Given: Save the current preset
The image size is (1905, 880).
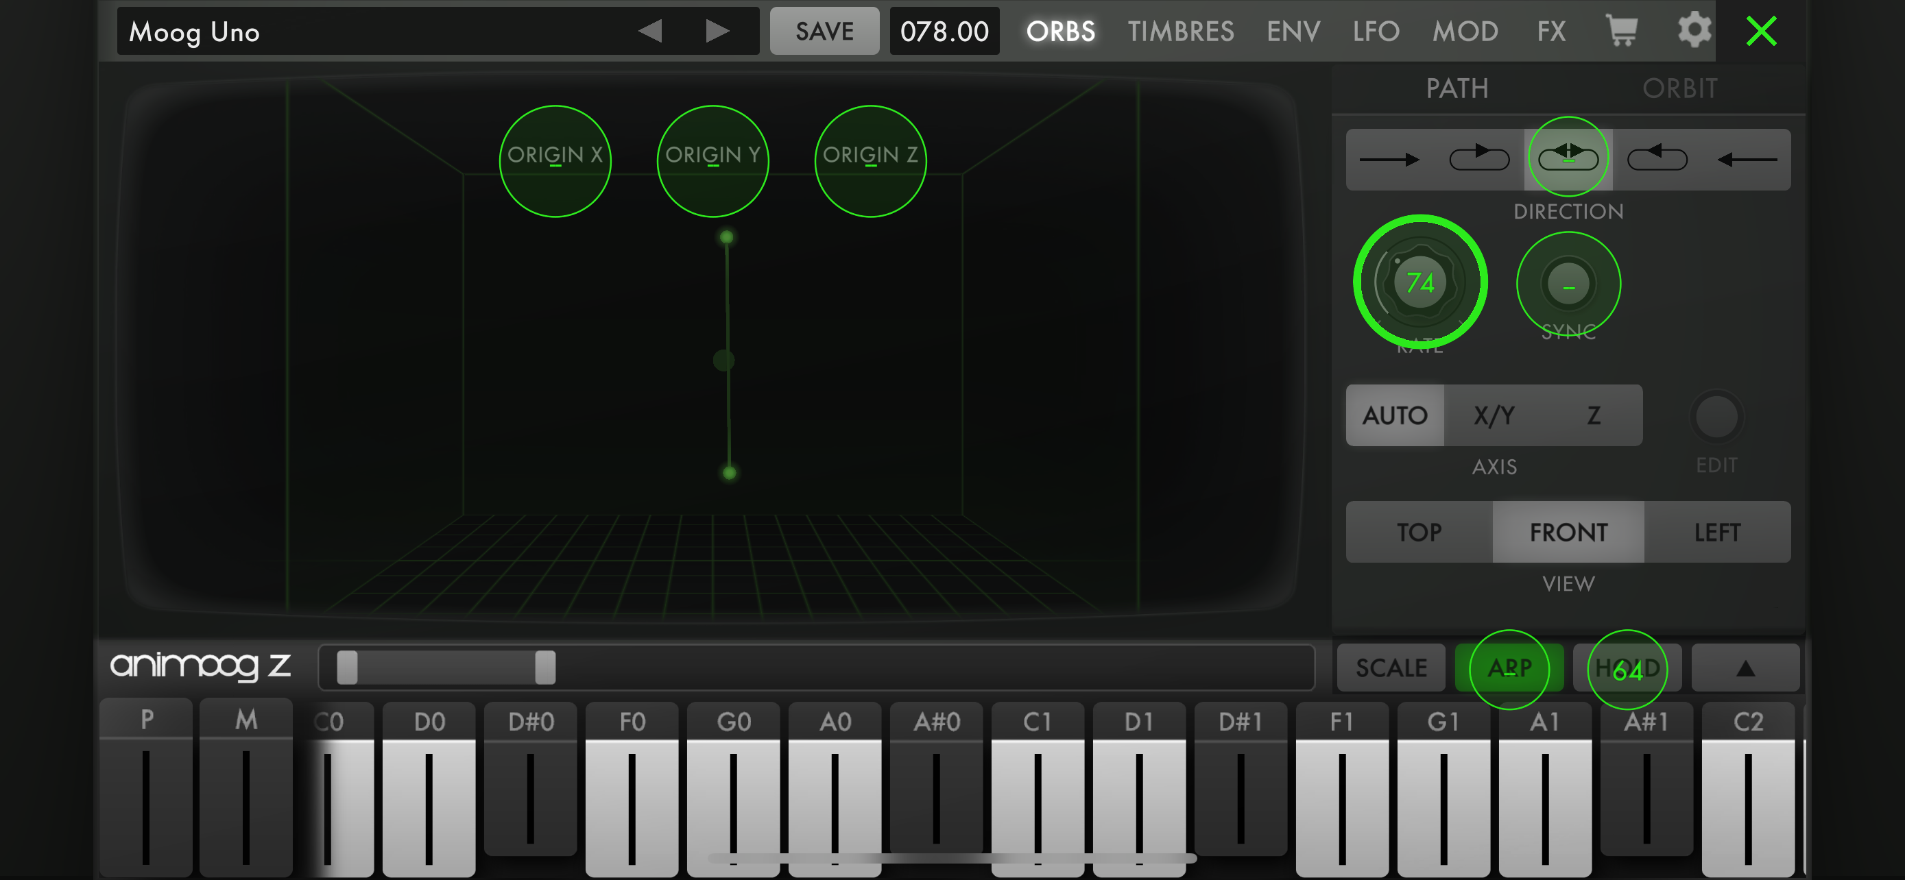Looking at the screenshot, I should (824, 31).
